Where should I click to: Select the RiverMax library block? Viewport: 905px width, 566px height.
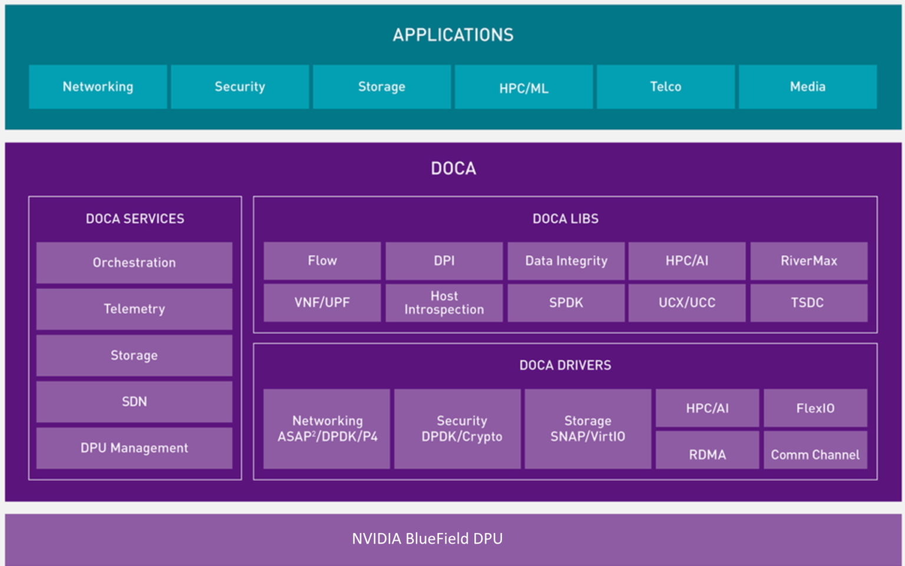coord(808,261)
